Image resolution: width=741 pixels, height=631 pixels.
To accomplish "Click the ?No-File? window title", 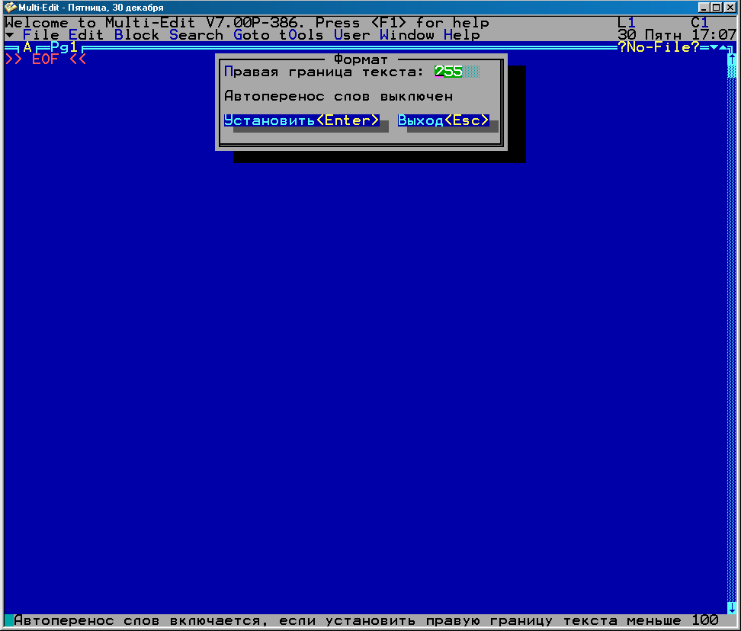I will pyautogui.click(x=659, y=47).
